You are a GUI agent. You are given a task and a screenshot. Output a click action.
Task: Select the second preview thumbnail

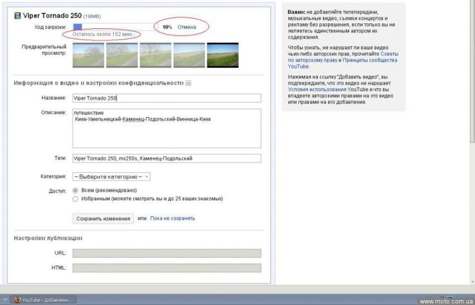[x=122, y=55]
